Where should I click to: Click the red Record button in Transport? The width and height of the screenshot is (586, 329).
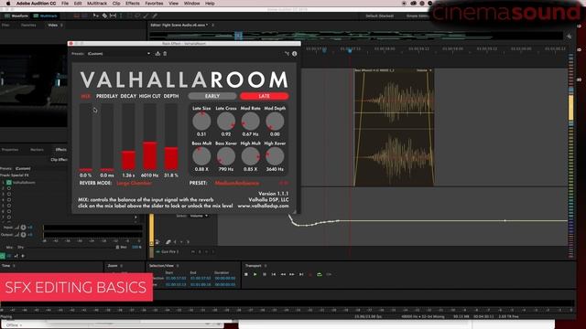point(310,274)
